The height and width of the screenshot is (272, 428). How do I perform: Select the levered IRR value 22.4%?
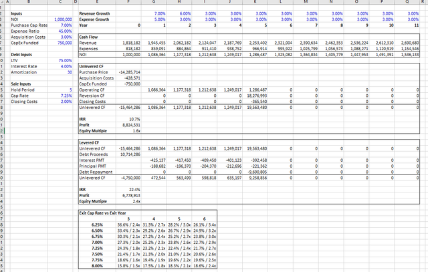click(x=134, y=190)
